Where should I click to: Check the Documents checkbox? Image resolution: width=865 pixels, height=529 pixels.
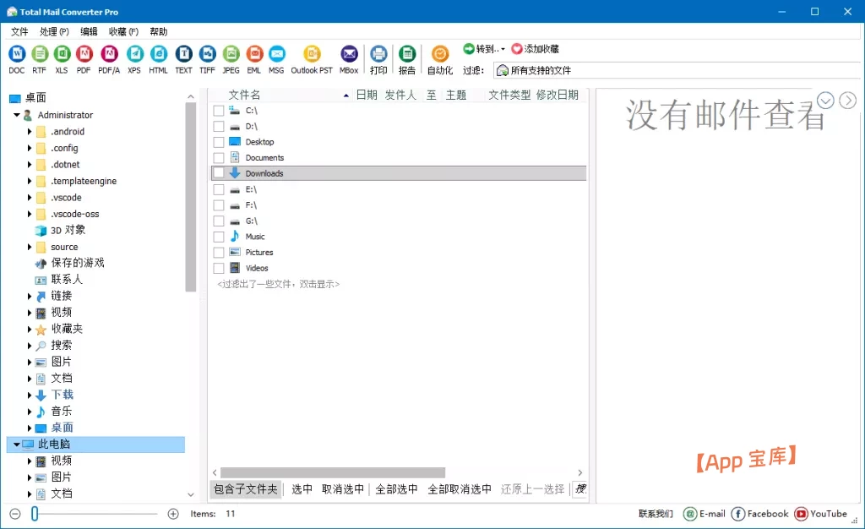pyautogui.click(x=219, y=158)
